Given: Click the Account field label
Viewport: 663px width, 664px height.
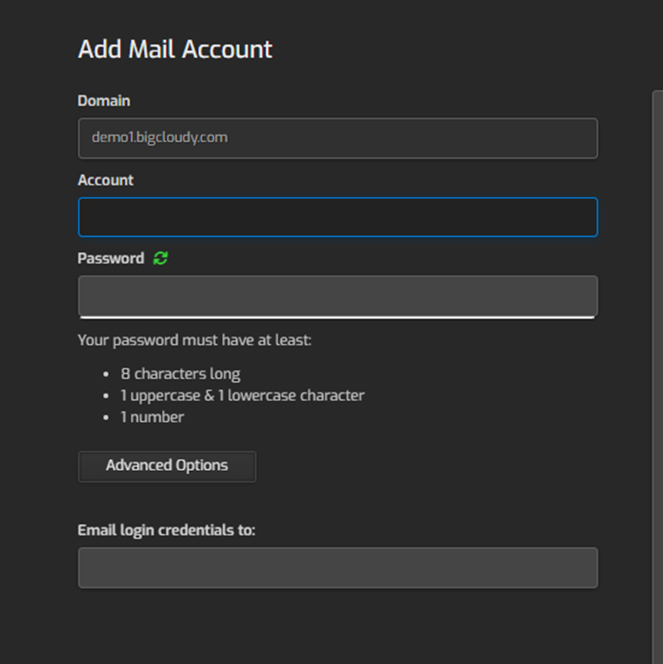Looking at the screenshot, I should [x=105, y=180].
